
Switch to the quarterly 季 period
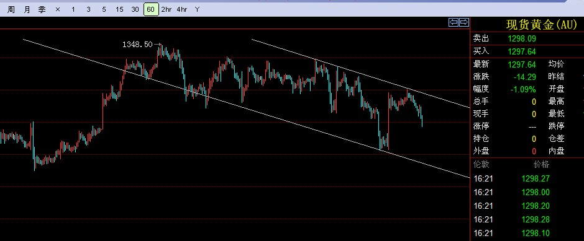coord(42,10)
